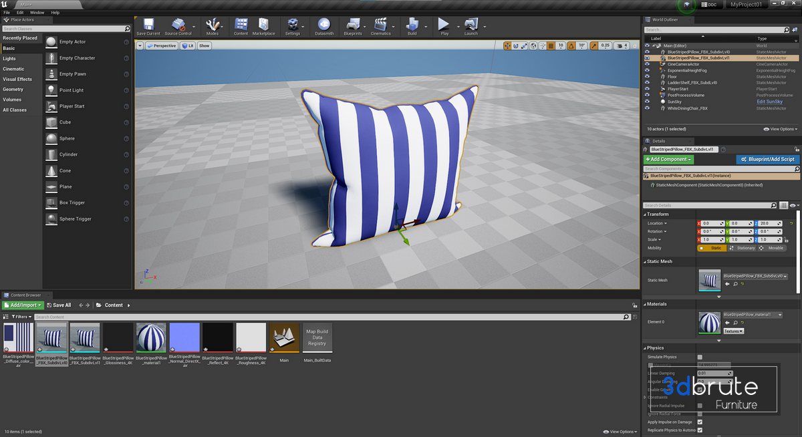Screen dimensions: 802x437
Task: Click the Cinematics clapperboard icon
Action: [x=380, y=25]
